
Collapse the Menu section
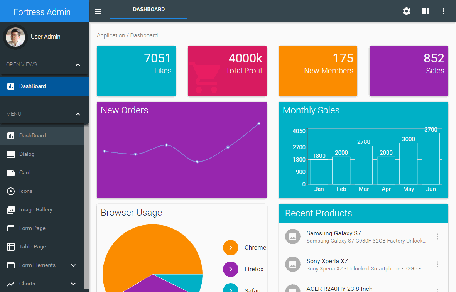pyautogui.click(x=78, y=114)
